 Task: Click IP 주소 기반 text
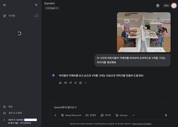[13, 123]
